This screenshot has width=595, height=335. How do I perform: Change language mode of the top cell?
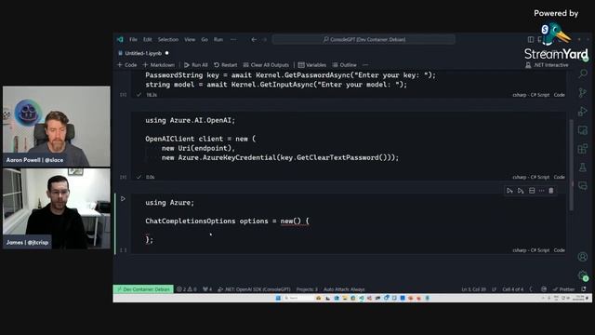pyautogui.click(x=531, y=95)
